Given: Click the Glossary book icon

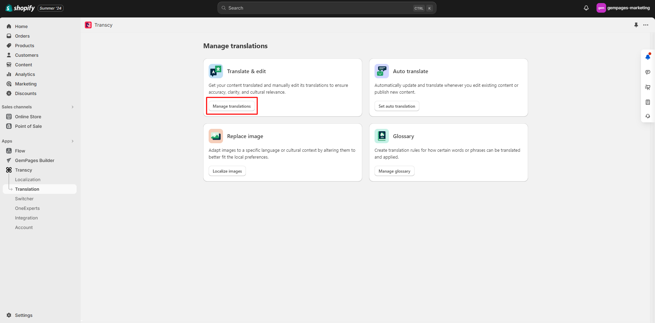Looking at the screenshot, I should click(x=381, y=136).
